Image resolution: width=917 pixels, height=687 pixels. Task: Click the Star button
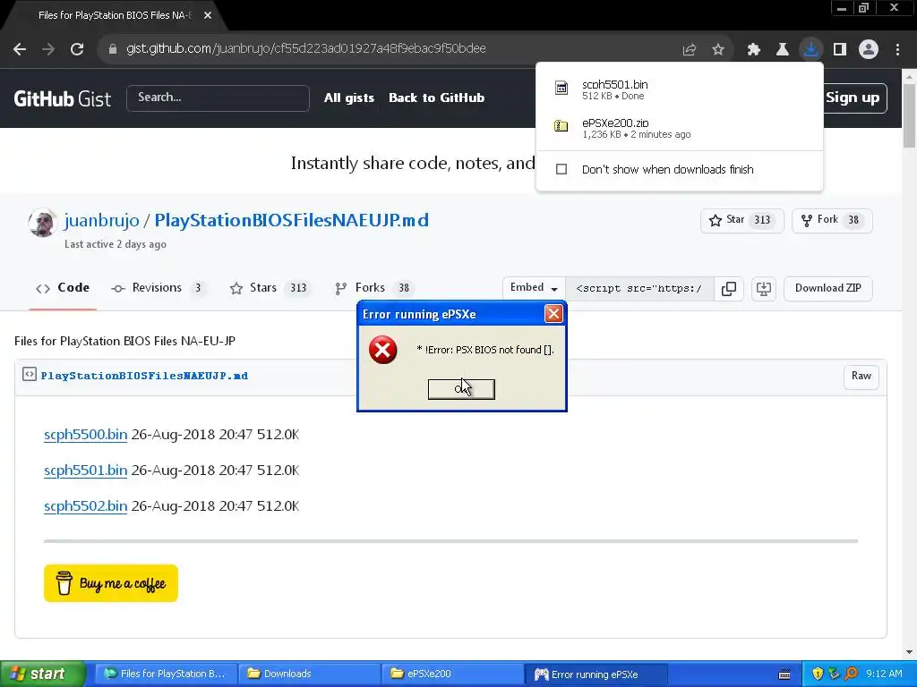coord(741,220)
